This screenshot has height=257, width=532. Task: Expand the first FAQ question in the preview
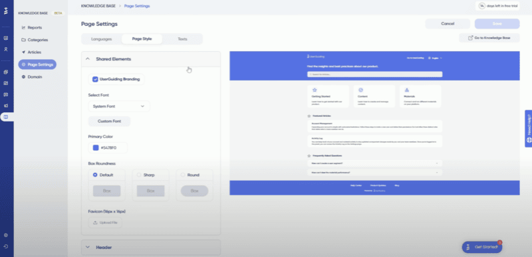[374, 163]
